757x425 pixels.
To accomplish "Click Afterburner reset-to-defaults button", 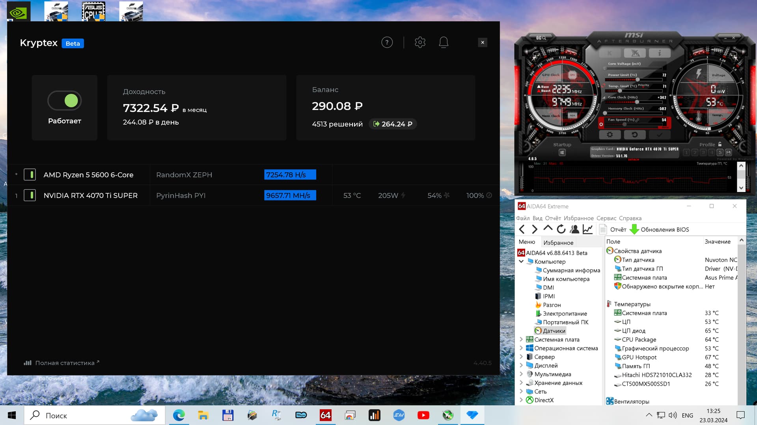I will [635, 135].
